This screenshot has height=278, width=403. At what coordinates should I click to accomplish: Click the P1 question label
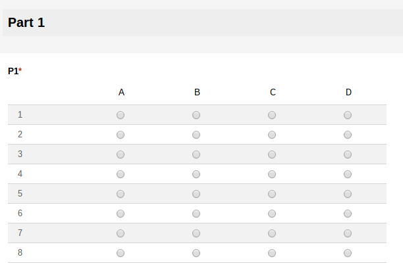click(x=13, y=71)
